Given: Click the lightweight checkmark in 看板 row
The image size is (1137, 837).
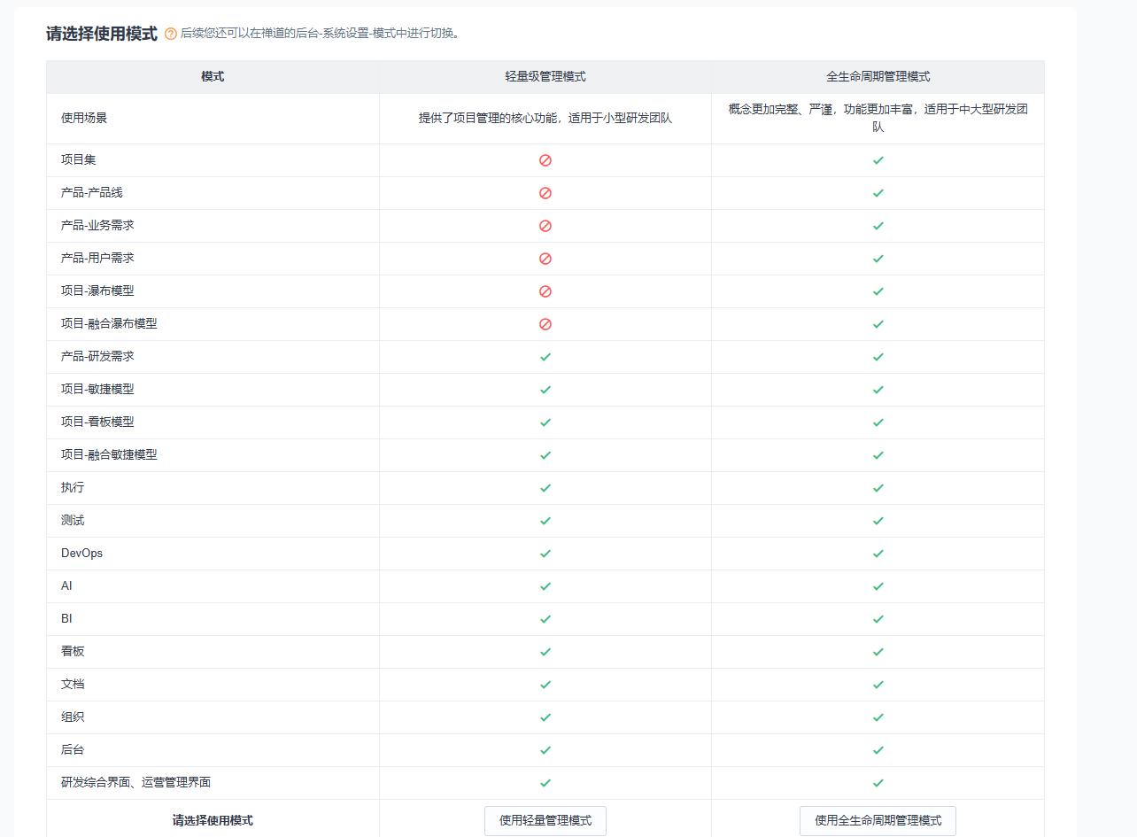Looking at the screenshot, I should 545,652.
